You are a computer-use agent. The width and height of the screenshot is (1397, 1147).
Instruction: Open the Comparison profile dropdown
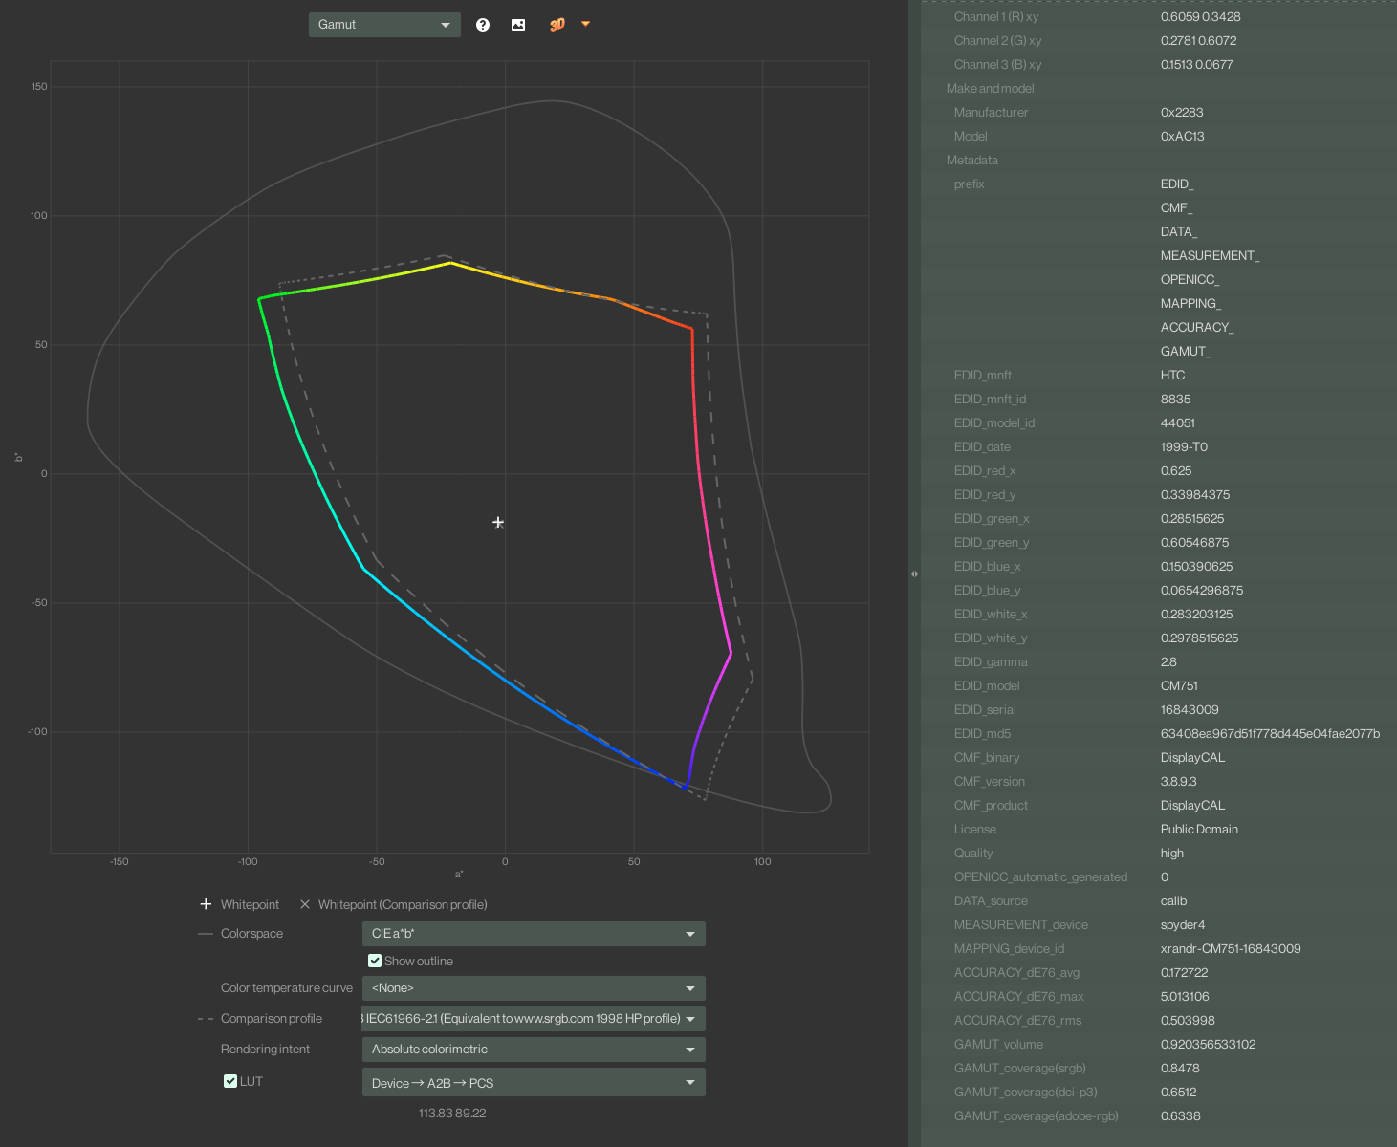[x=534, y=1019]
